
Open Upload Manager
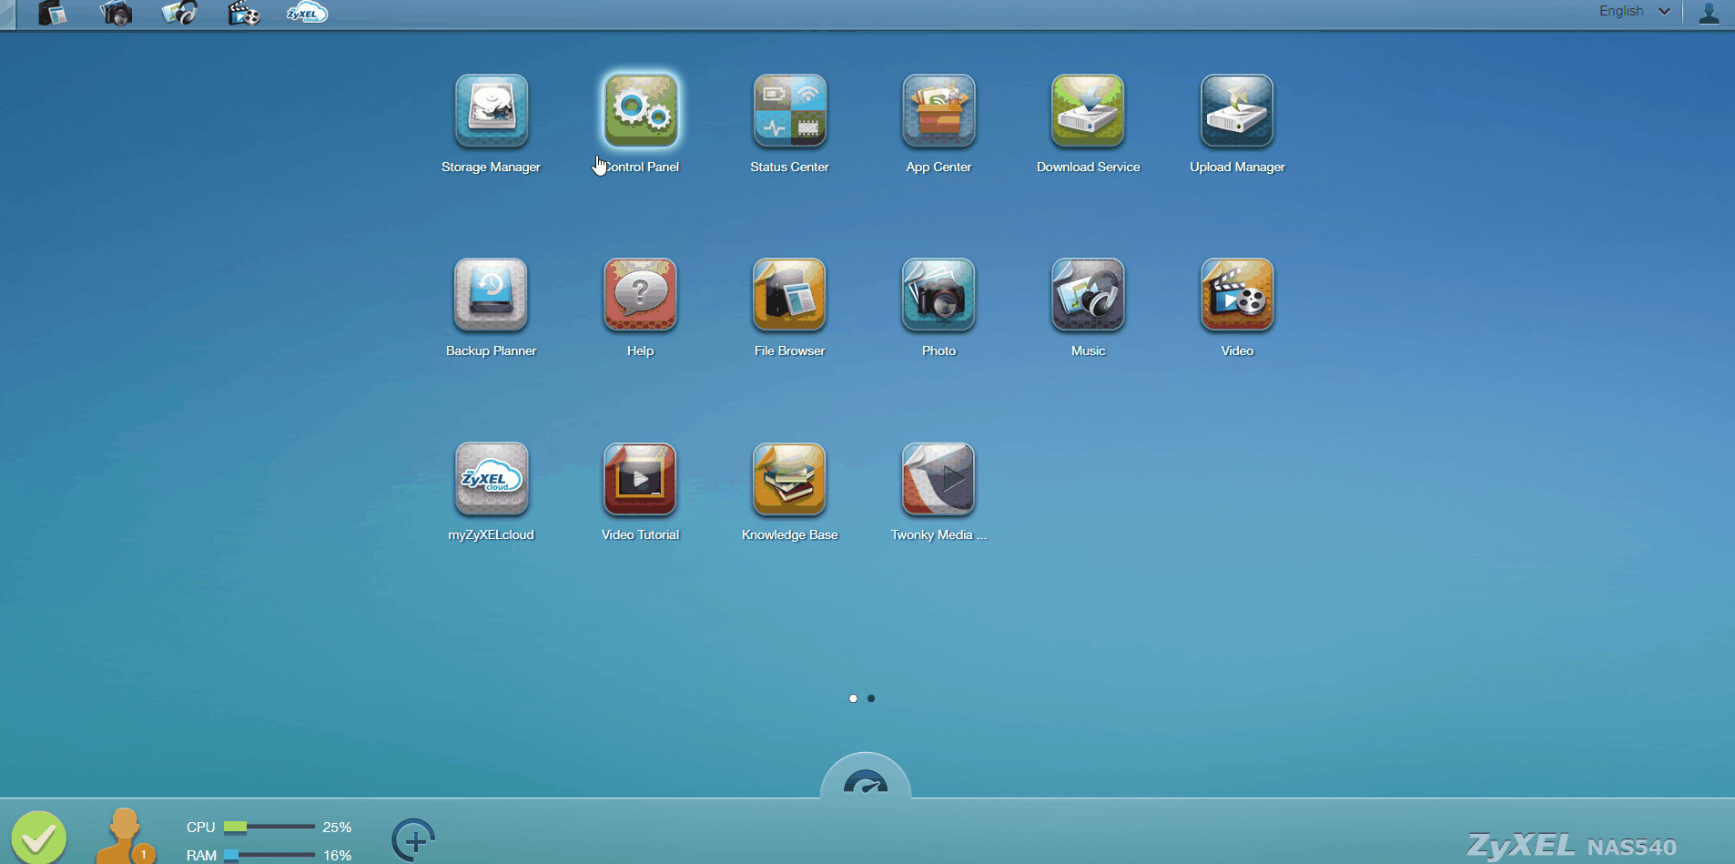pyautogui.click(x=1238, y=110)
